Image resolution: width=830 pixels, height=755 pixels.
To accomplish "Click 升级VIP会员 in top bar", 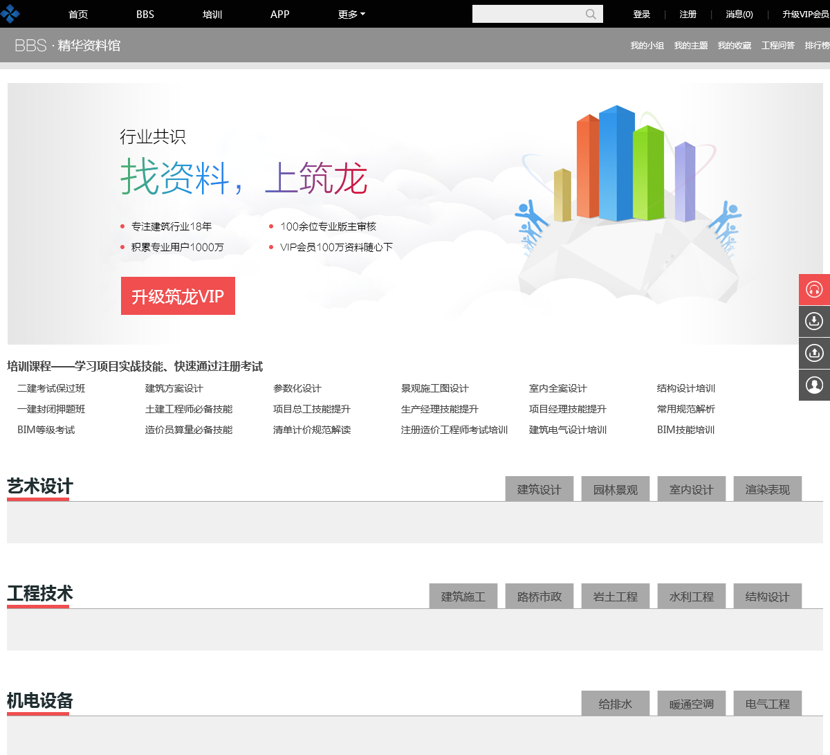I will click(x=806, y=15).
